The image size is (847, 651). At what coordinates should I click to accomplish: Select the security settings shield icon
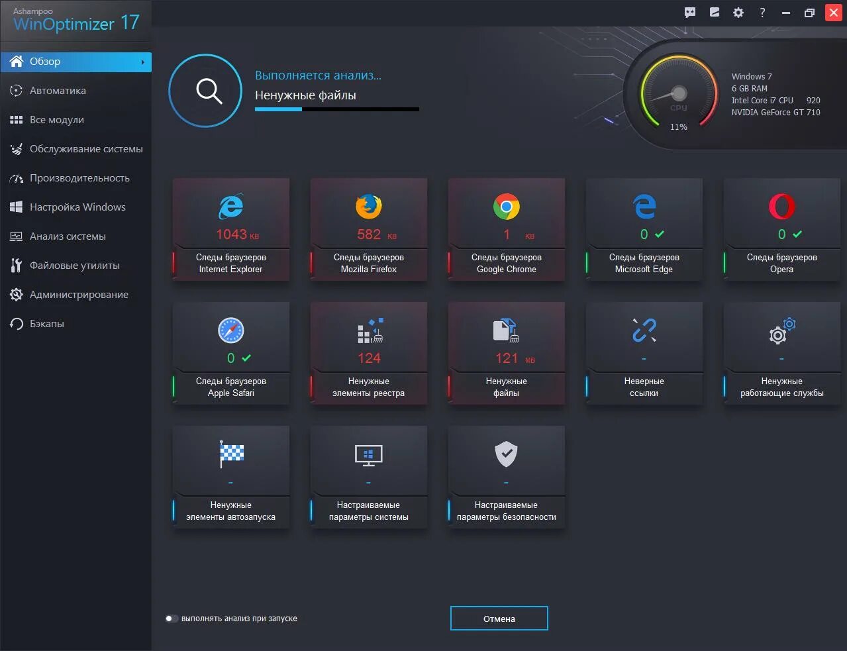[x=506, y=454]
